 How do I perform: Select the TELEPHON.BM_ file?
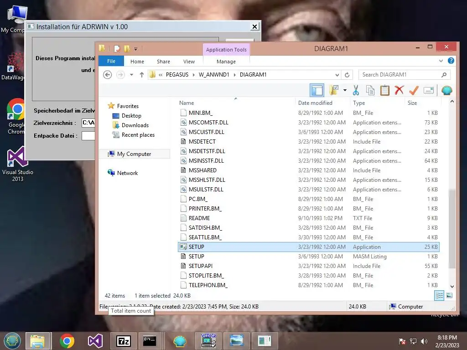coord(309,285)
